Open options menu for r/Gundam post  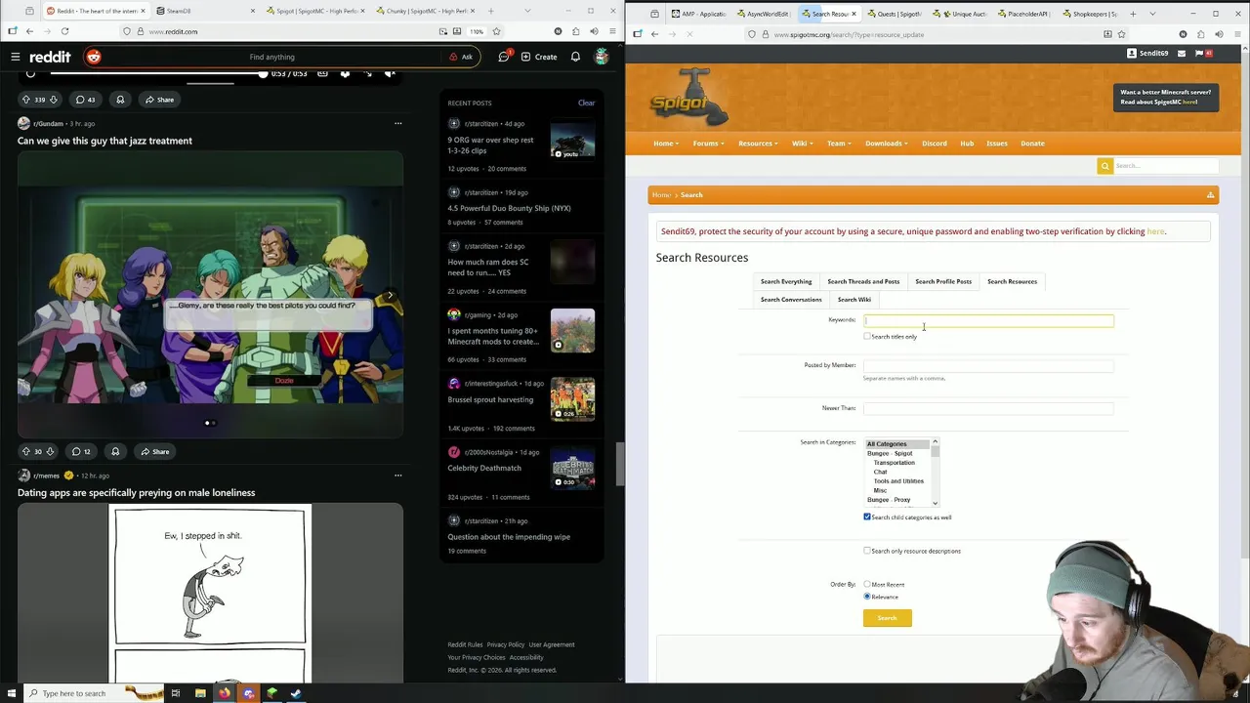click(397, 123)
